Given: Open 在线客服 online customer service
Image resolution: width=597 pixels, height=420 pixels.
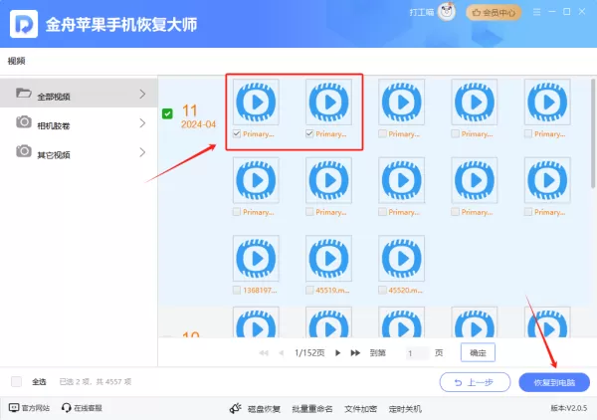Looking at the screenshot, I should tap(82, 408).
